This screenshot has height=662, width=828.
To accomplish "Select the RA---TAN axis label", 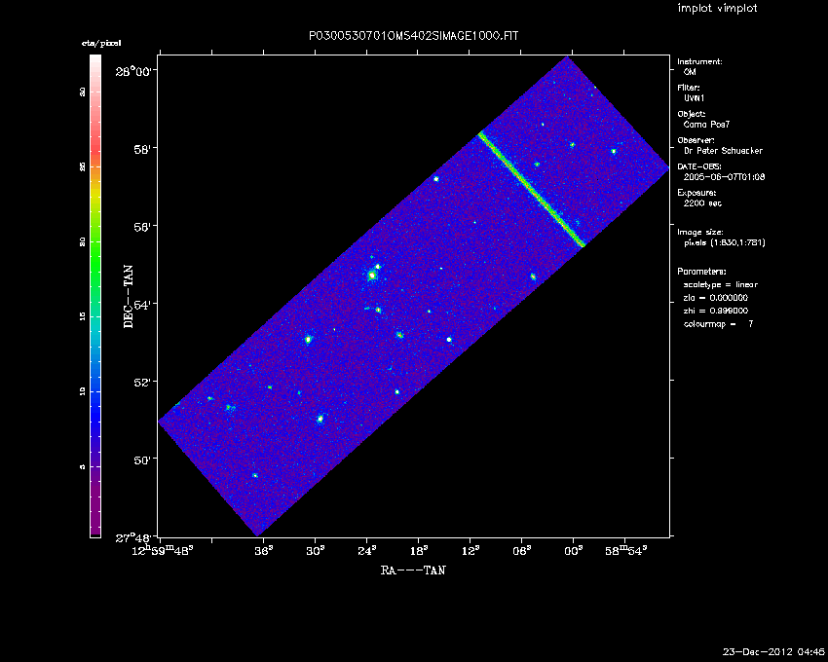I will 413,570.
